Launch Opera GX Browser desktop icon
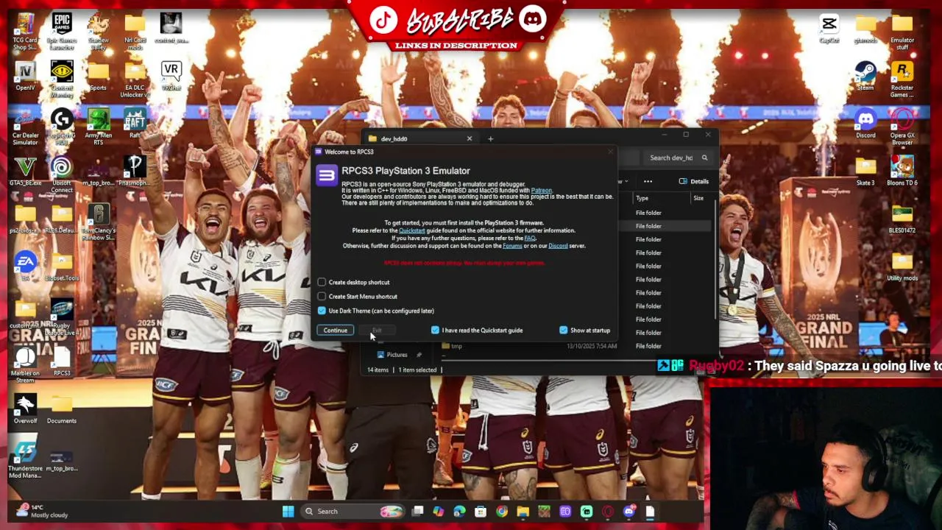942x530 pixels. pos(902,127)
